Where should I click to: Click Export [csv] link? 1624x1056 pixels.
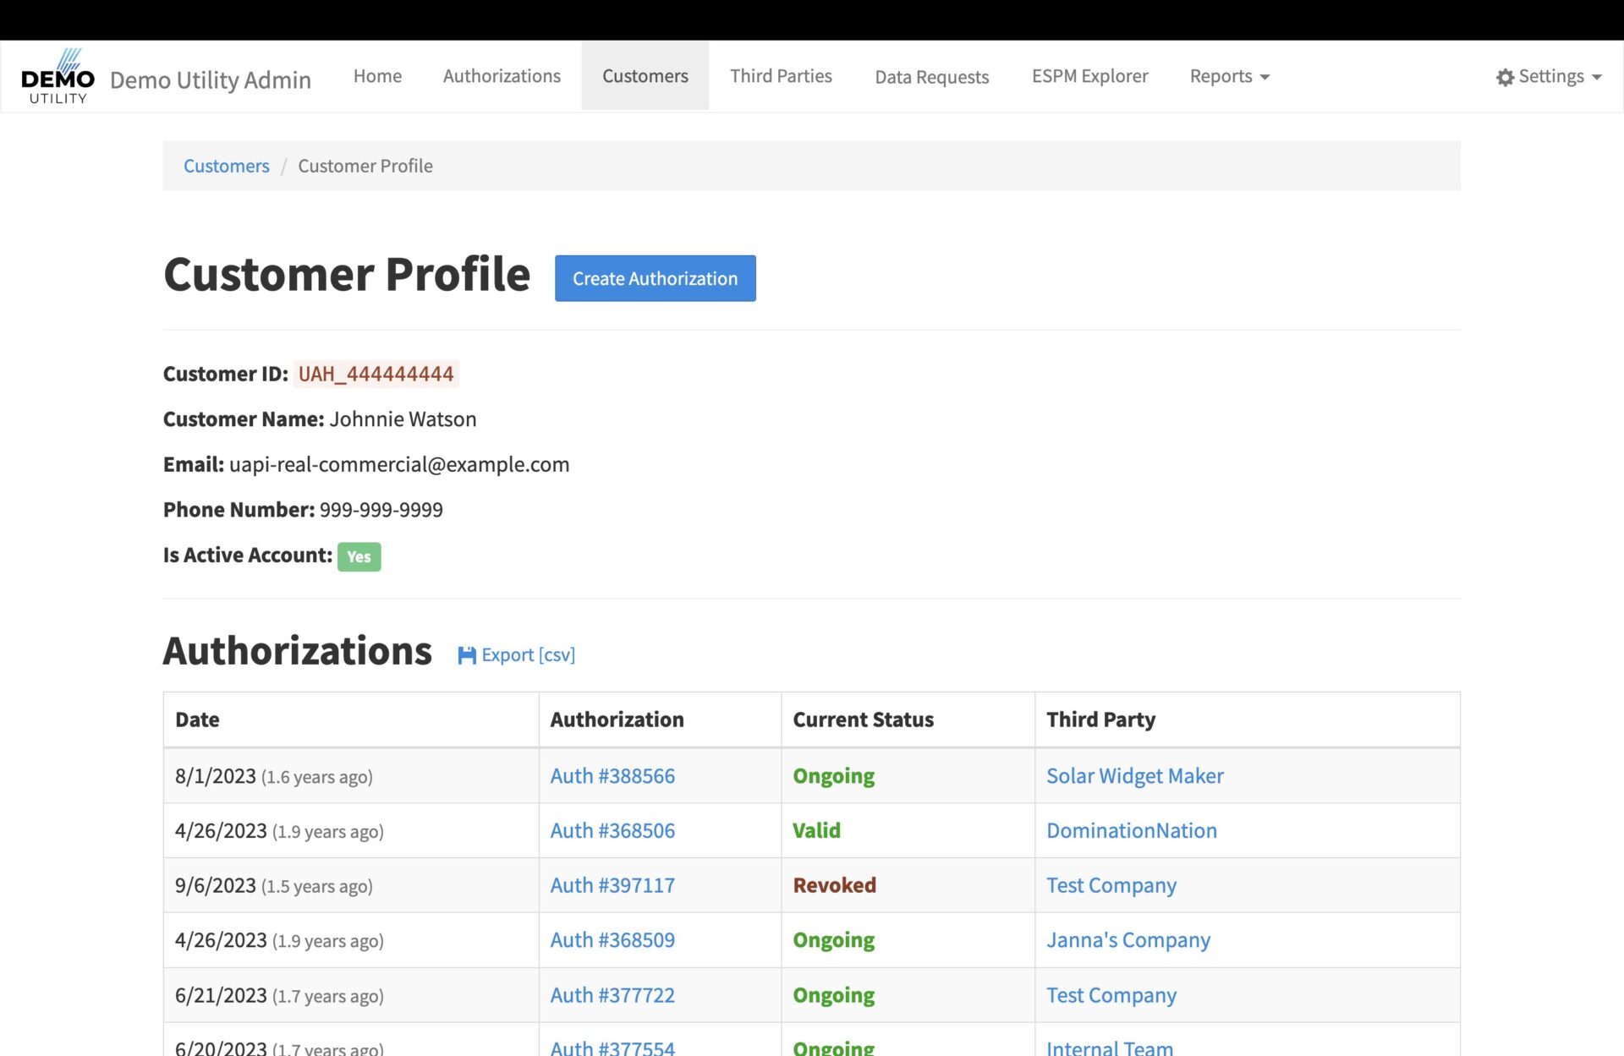pos(528,655)
